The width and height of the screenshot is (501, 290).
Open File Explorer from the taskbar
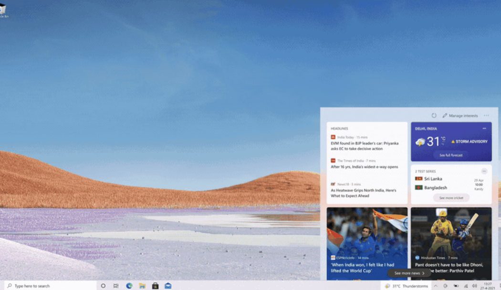click(x=142, y=286)
